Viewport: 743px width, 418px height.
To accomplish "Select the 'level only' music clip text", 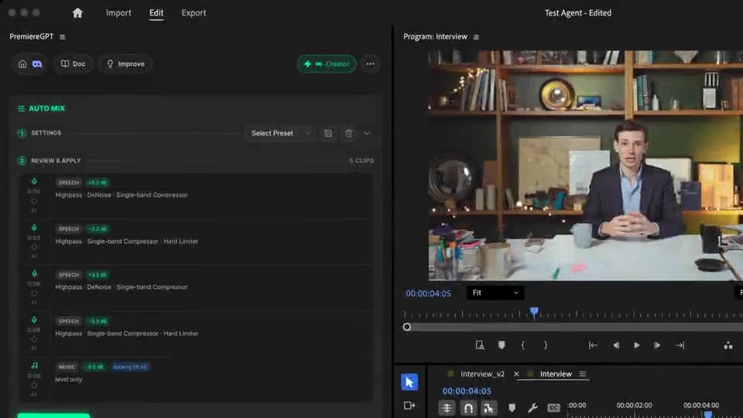I will click(x=69, y=379).
